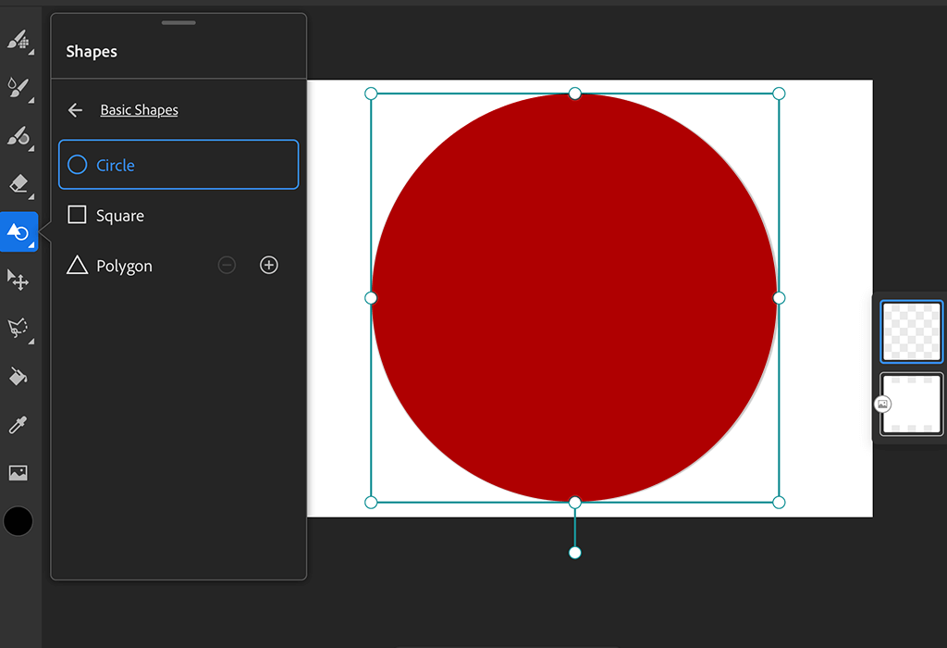This screenshot has height=648, width=947.
Task: Select the Circle shape option
Action: click(114, 165)
